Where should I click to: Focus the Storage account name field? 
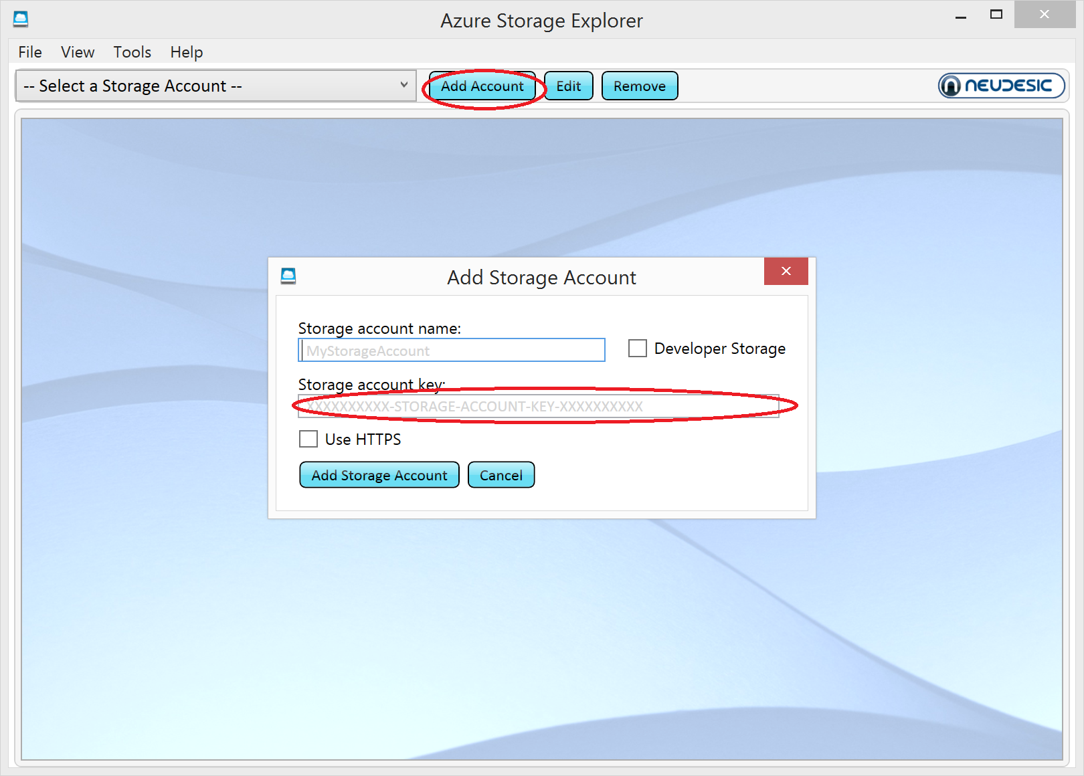pos(452,350)
